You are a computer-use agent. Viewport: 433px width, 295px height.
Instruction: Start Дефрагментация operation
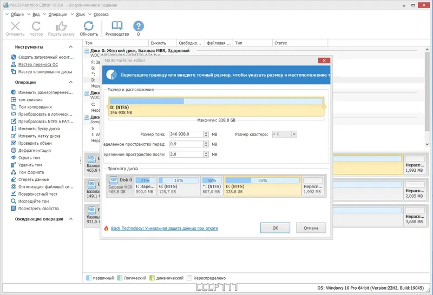31,150
